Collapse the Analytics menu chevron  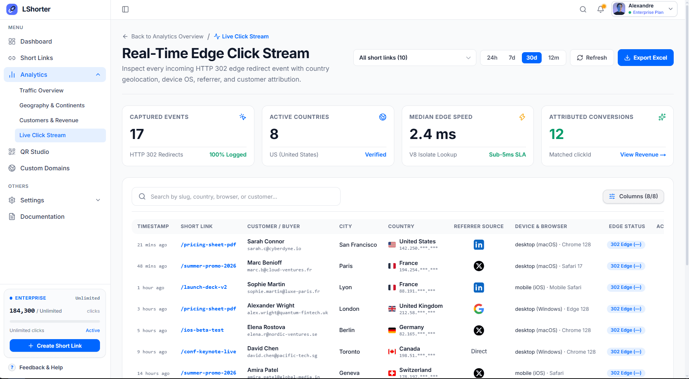pos(98,75)
